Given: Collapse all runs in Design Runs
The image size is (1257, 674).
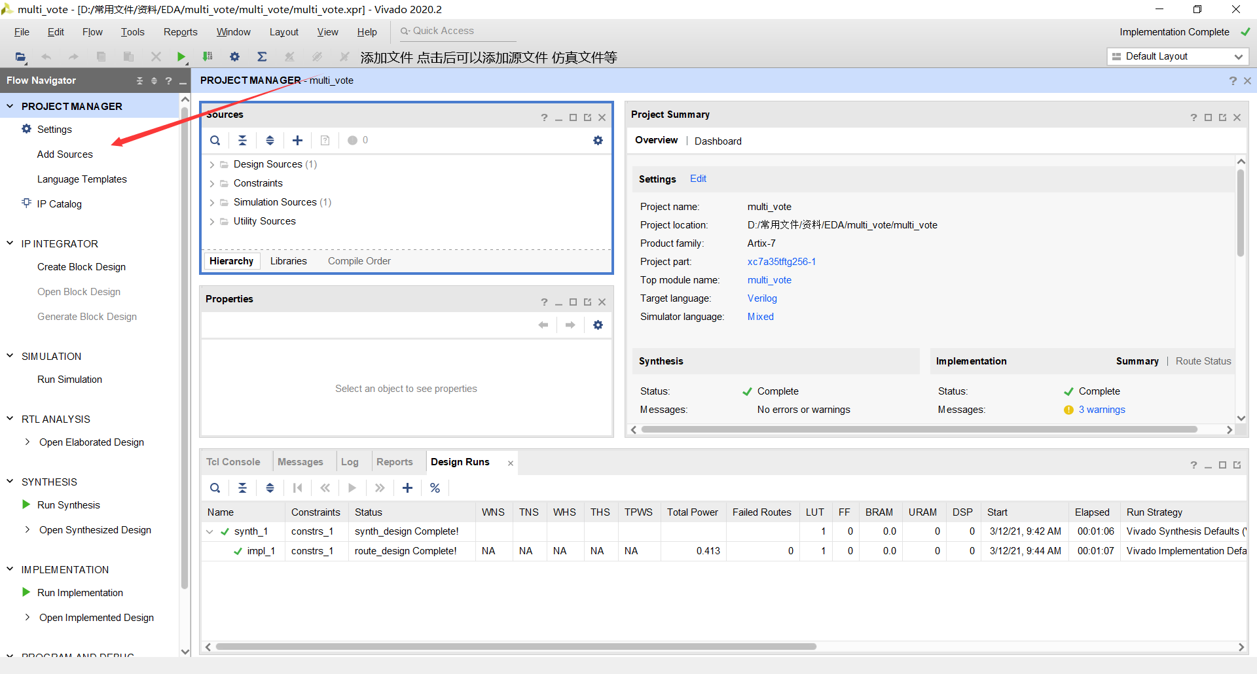Looking at the screenshot, I should [x=242, y=488].
